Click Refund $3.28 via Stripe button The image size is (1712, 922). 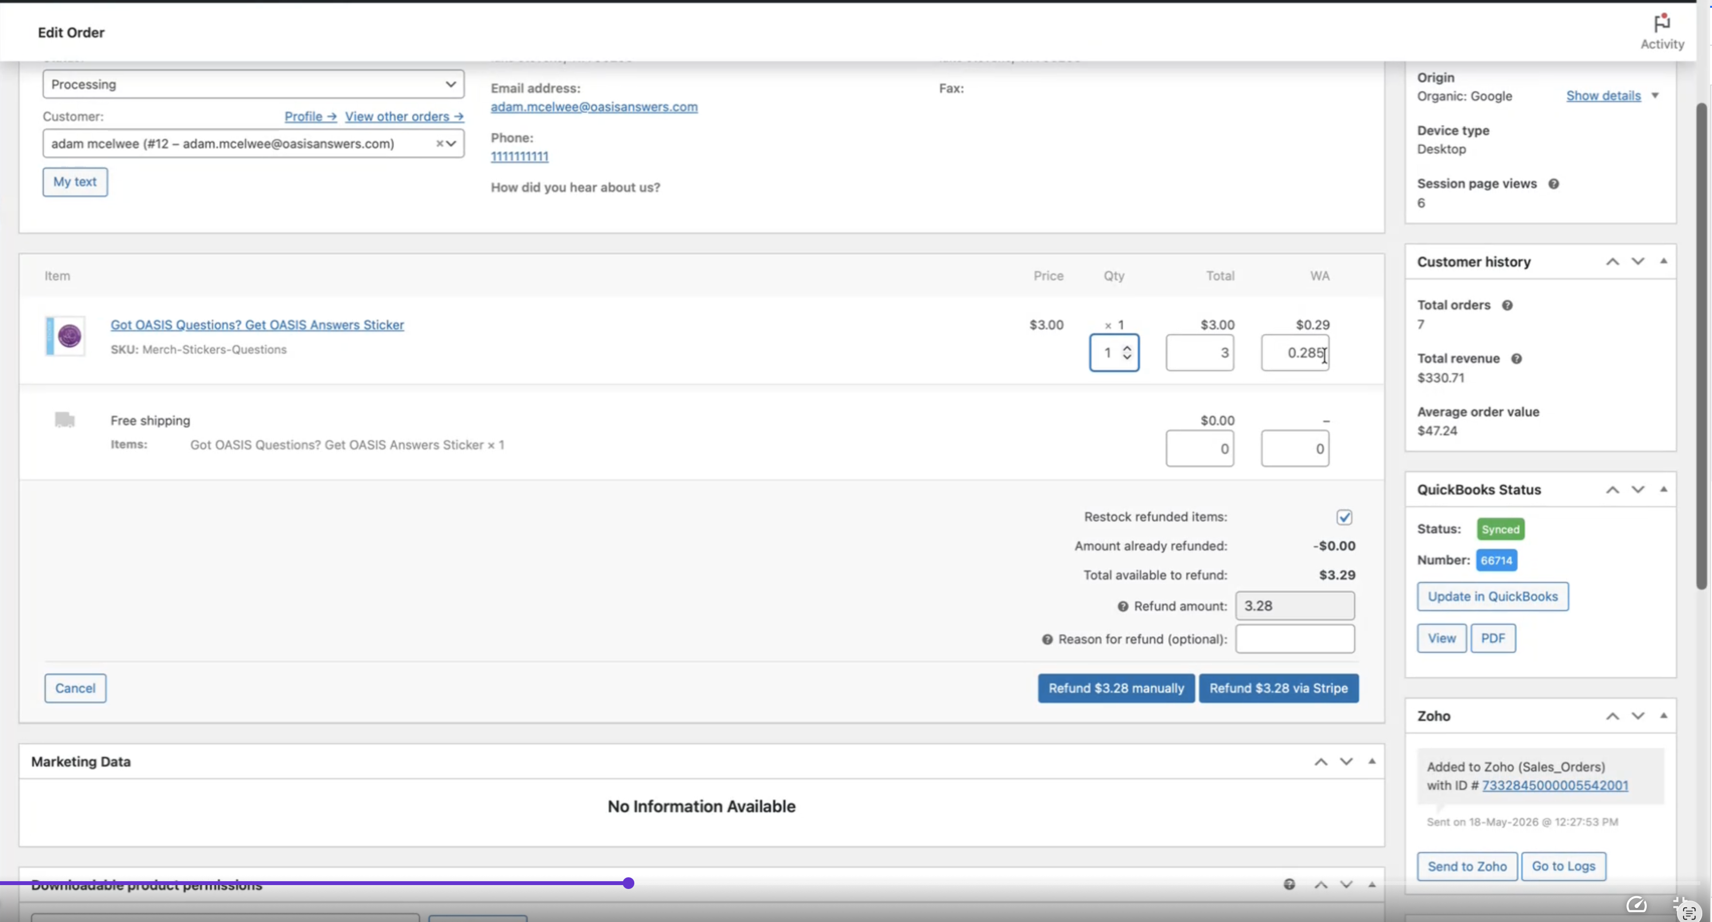click(x=1278, y=688)
